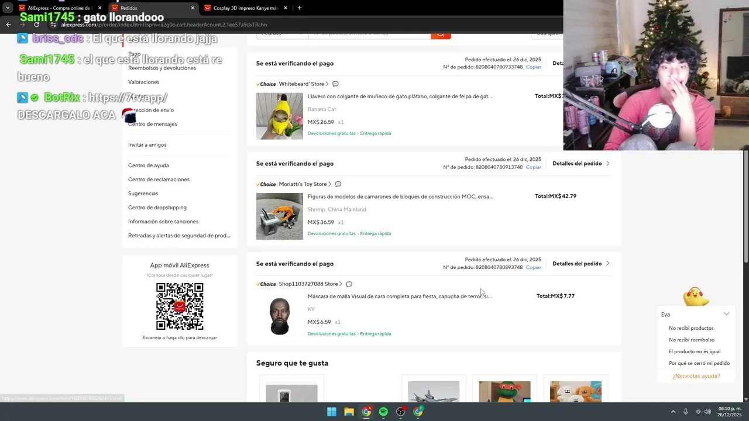This screenshot has width=749, height=421.
Task: Go back in browser history
Action: coord(8,25)
